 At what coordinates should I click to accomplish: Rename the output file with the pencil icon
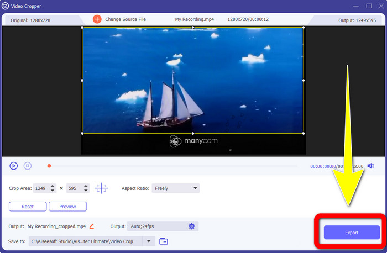point(92,226)
